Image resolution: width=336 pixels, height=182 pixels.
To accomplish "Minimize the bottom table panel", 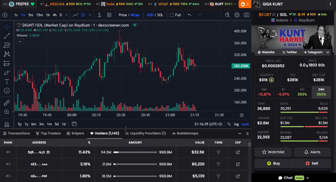I will click(240, 134).
